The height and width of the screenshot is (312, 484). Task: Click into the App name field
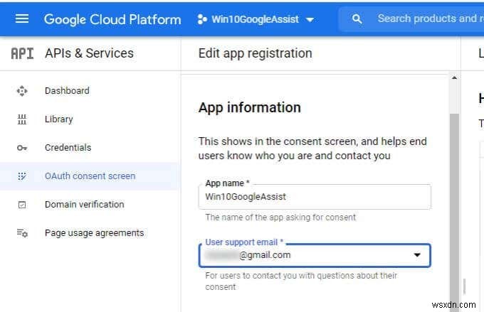315,197
